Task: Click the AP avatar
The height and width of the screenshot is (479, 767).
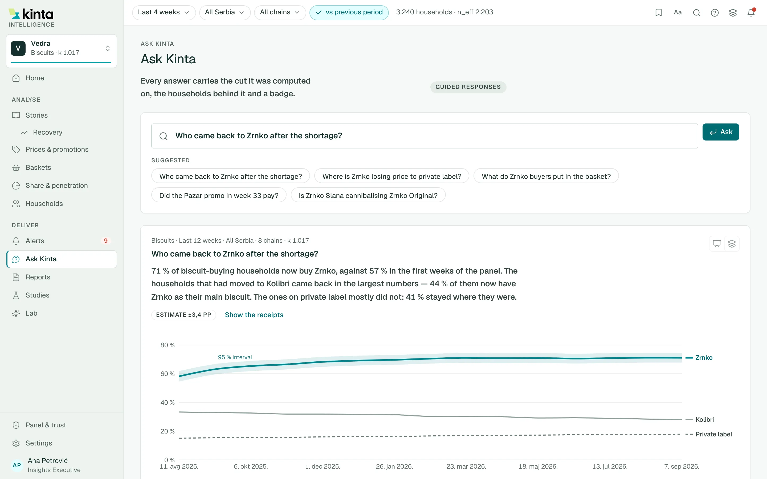Action: pyautogui.click(x=17, y=465)
